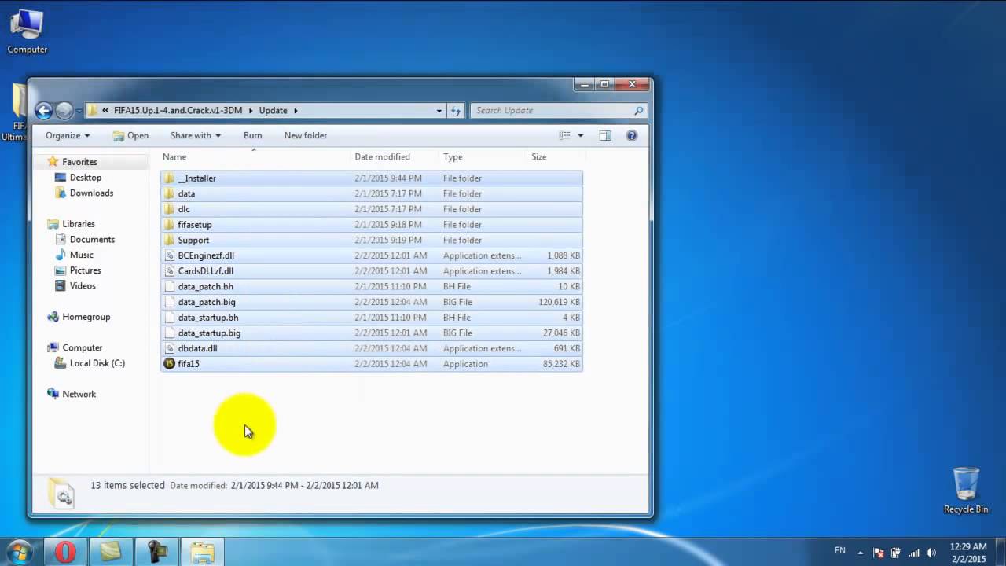Click the Open toolbar button
This screenshot has height=566, width=1006.
point(130,135)
